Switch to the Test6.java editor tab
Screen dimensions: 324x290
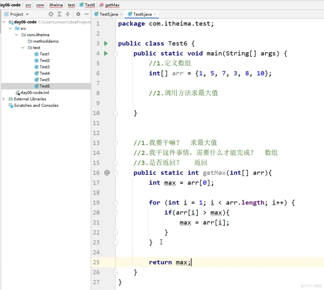pos(142,14)
